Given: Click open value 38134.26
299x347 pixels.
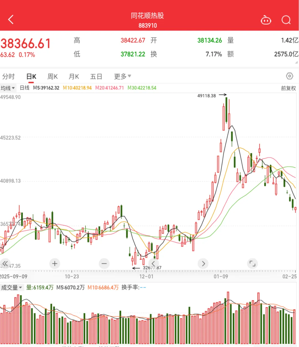Looking at the screenshot, I should (210, 40).
